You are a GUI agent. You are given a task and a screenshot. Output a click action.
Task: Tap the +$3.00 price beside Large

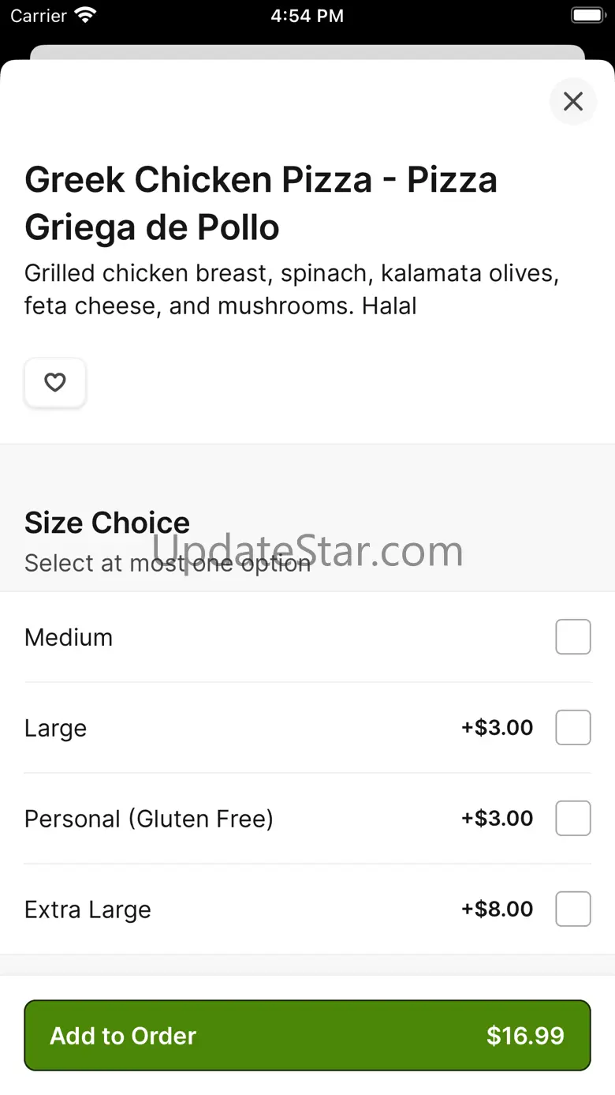pos(498,728)
